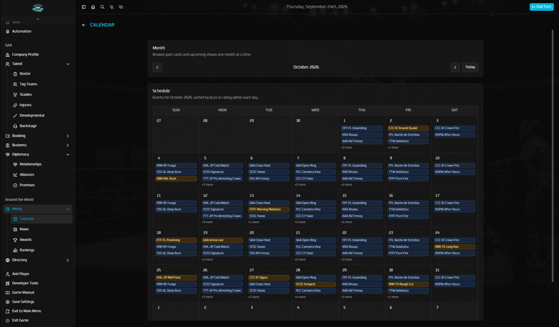Open Injuries bandage icon
This screenshot has height=327, width=559.
click(x=15, y=105)
